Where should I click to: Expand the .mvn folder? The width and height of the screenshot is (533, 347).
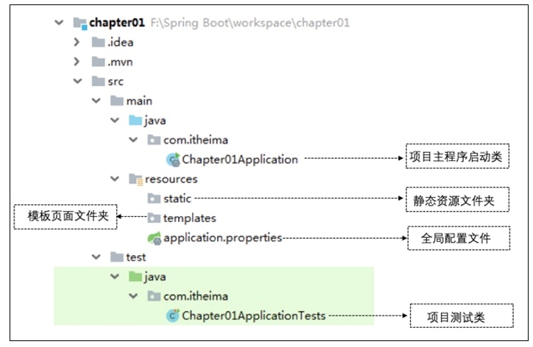pos(77,62)
